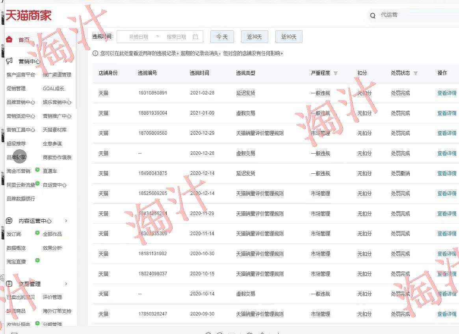Open 阿里云新流量 in the sidebar
459x334 pixels.
[21, 185]
